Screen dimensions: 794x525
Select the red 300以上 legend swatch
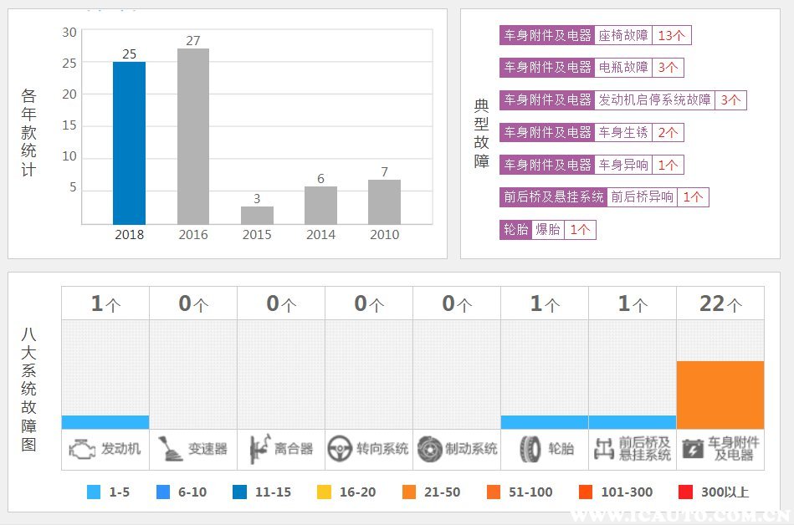(686, 492)
